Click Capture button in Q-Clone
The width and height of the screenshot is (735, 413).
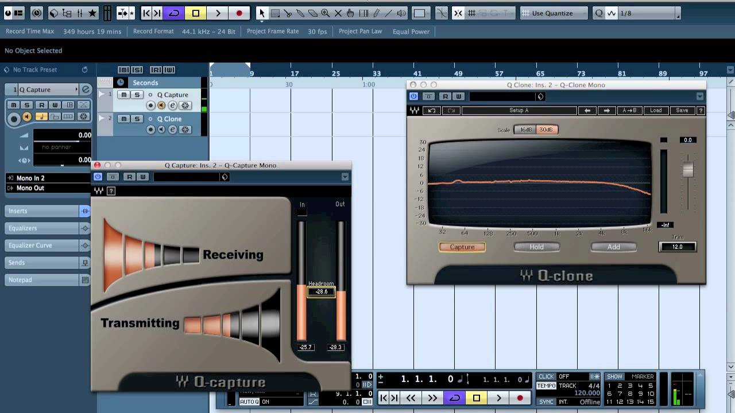pyautogui.click(x=462, y=247)
